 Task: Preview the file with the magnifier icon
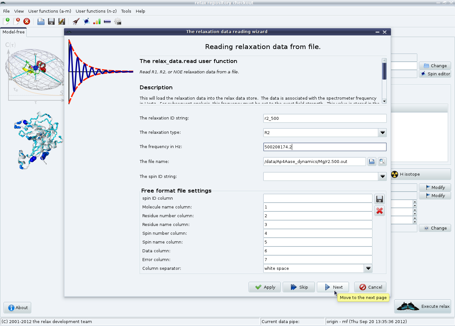point(382,161)
